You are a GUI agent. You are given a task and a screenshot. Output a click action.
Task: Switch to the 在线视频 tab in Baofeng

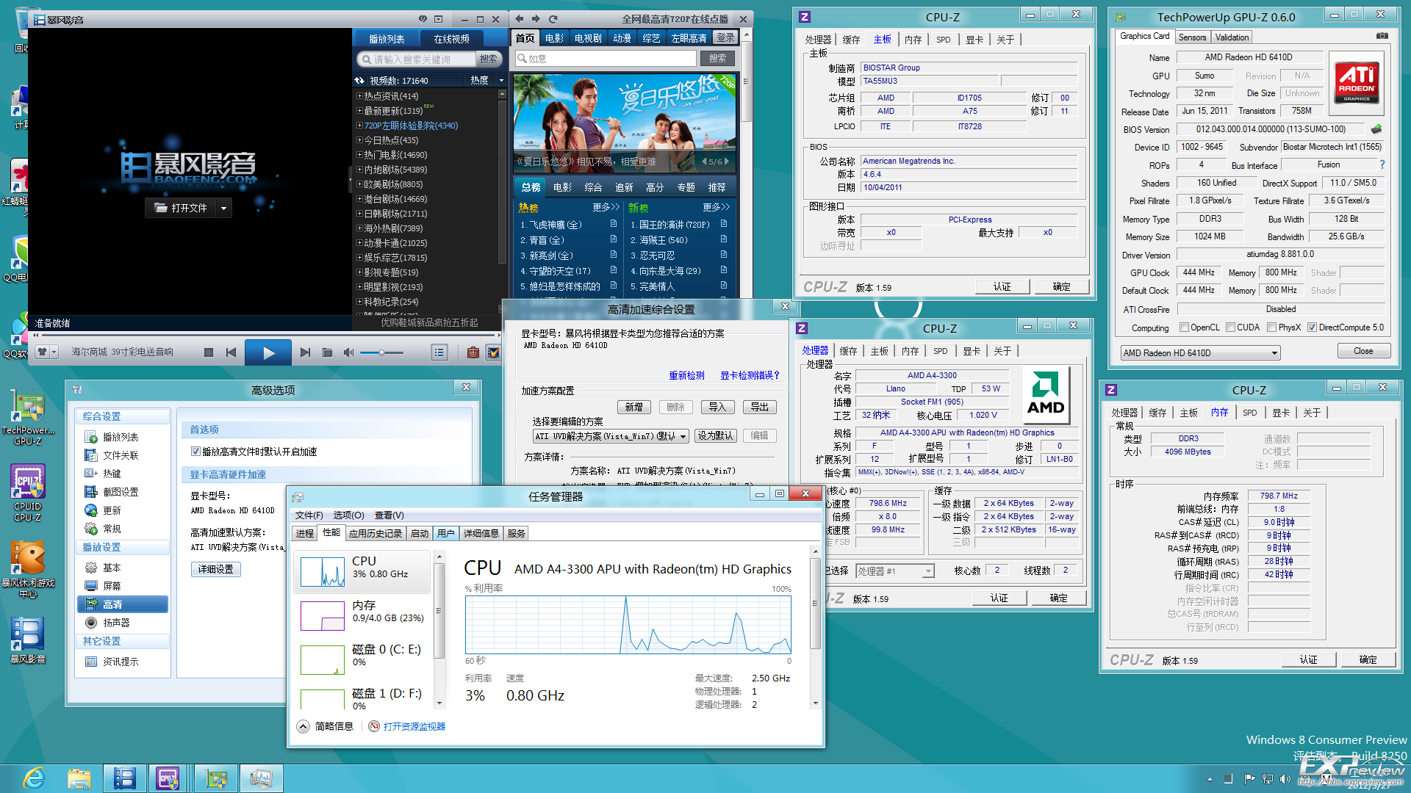(451, 39)
